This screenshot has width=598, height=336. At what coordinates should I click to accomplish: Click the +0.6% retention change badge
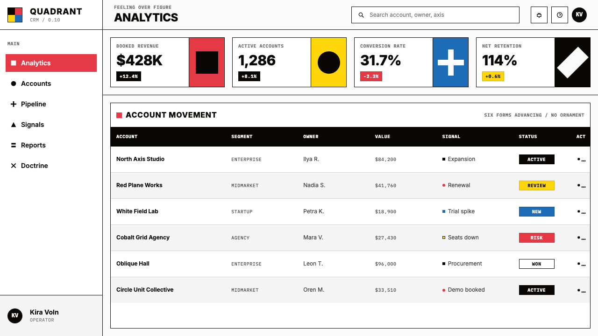(493, 76)
